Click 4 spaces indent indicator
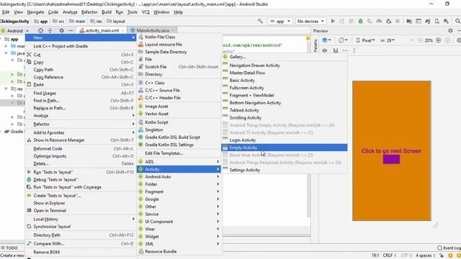The width and height of the screenshot is (461, 259). 426,255
